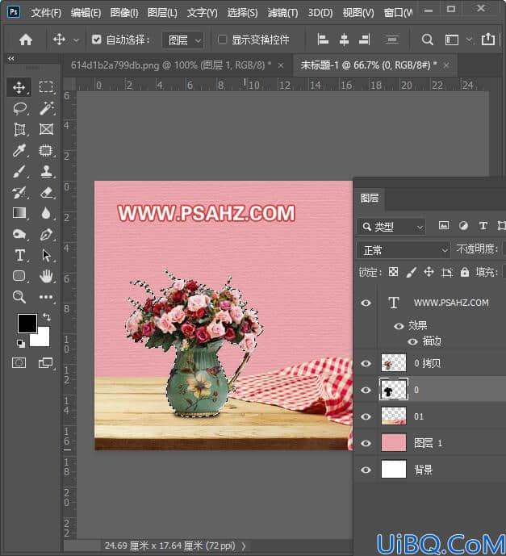Lock all padlock icon
Screen dimensions: 506x556
tap(465, 272)
